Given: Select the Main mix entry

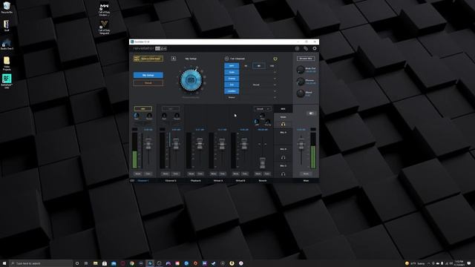Looking at the screenshot, I should click(x=283, y=117).
